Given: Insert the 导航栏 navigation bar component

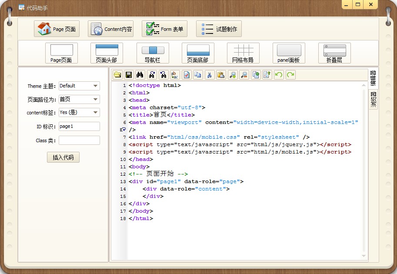Looking at the screenshot, I should (153, 53).
